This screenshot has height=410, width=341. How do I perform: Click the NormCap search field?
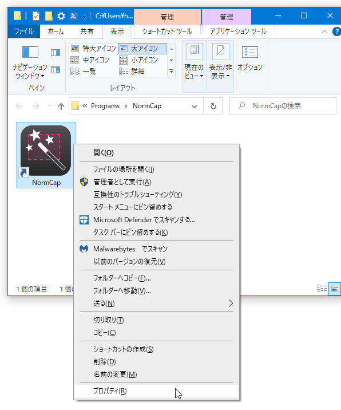283,106
